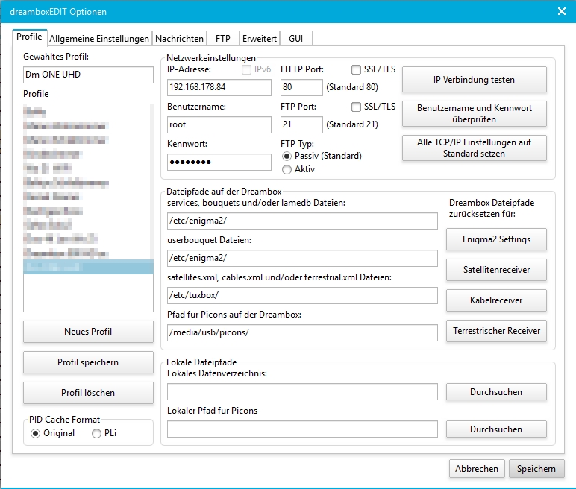
Task: Enable SSL/TLS for HTTP port
Action: [357, 69]
